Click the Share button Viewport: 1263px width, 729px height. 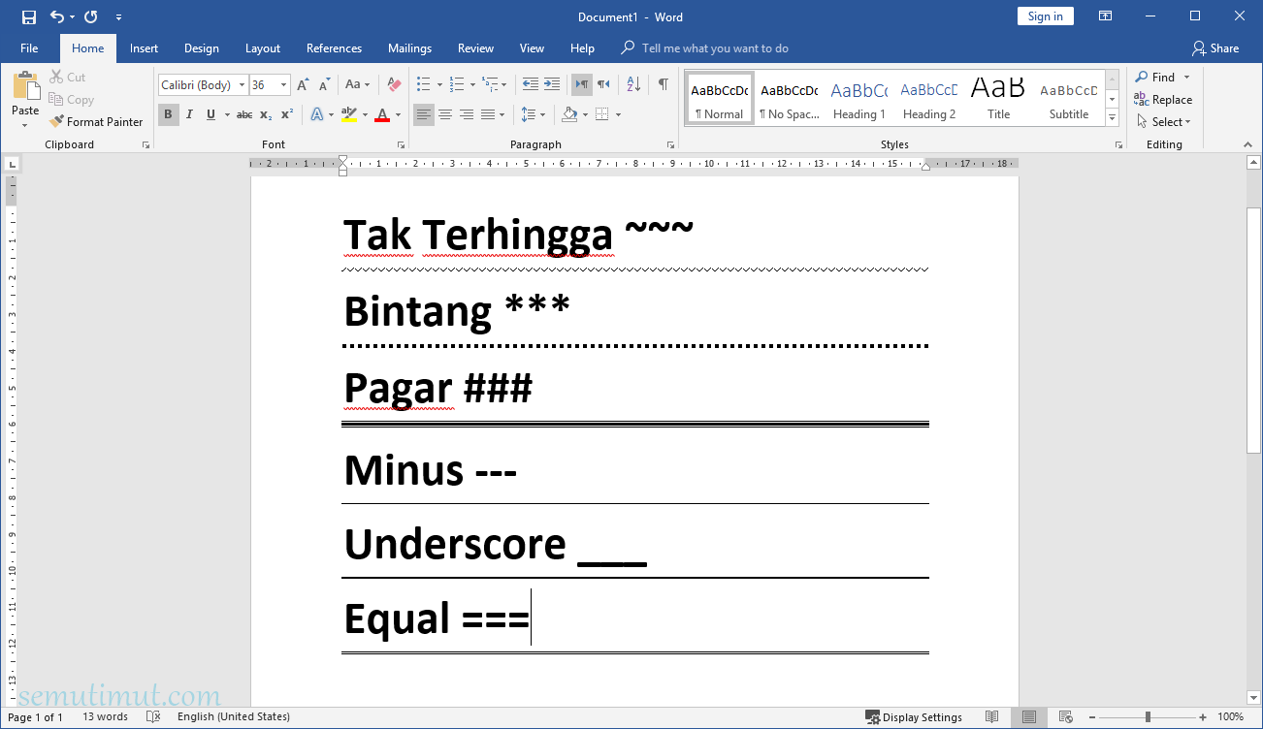coord(1215,48)
